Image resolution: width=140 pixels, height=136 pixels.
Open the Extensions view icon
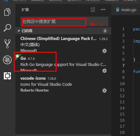coord(7,76)
